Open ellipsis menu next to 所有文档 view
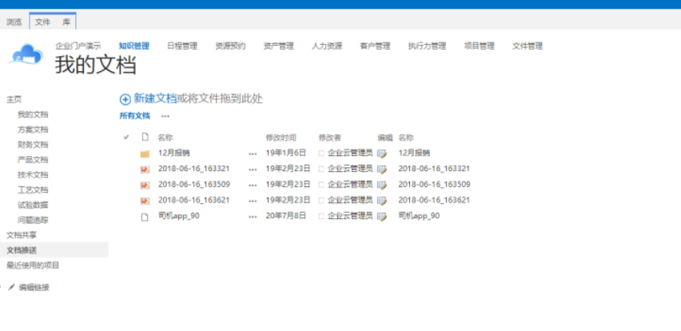This screenshot has height=331, width=681. (165, 116)
